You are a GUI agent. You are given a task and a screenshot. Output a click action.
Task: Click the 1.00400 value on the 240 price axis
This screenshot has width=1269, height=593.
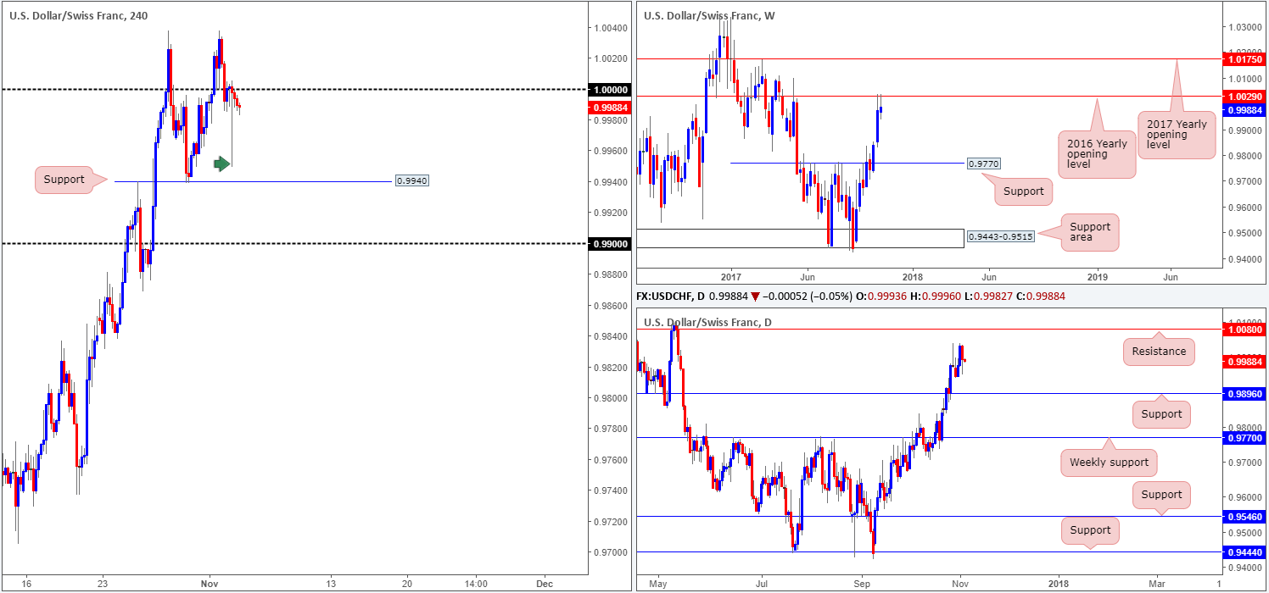610,28
